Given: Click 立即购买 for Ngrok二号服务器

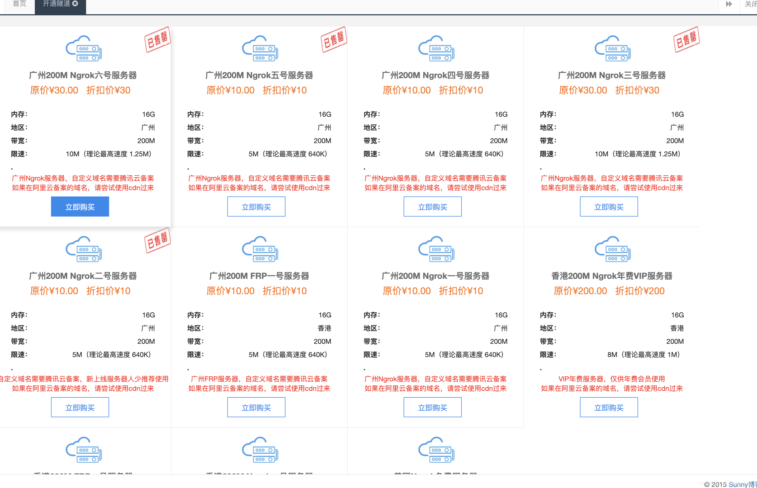Looking at the screenshot, I should (x=80, y=407).
